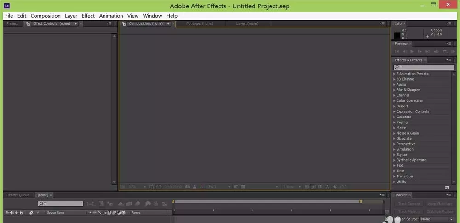Click the 3D layer cube column header
This screenshot has height=223, width=460.
click(123, 213)
